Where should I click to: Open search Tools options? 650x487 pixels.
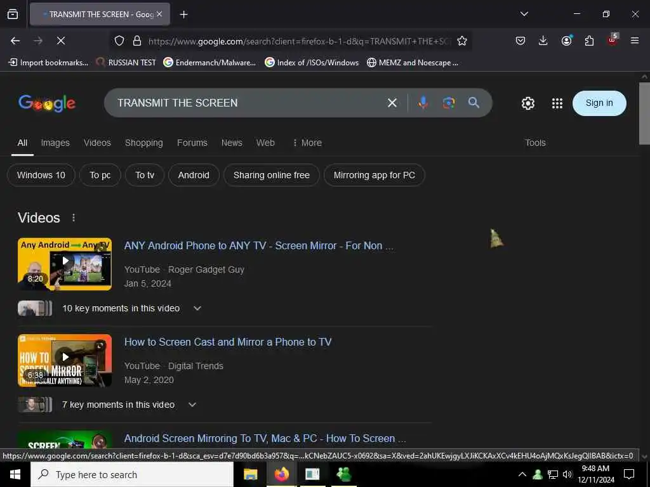(x=535, y=143)
